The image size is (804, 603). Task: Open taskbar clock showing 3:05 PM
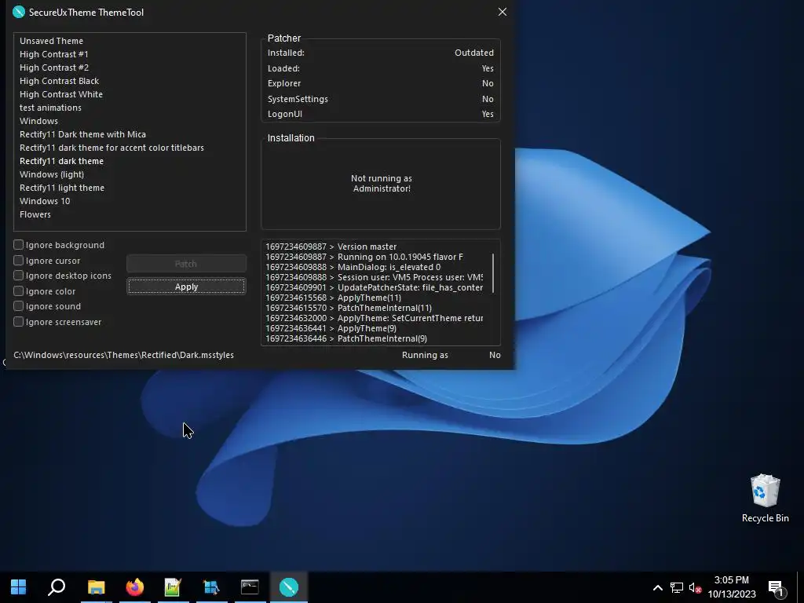click(x=732, y=587)
